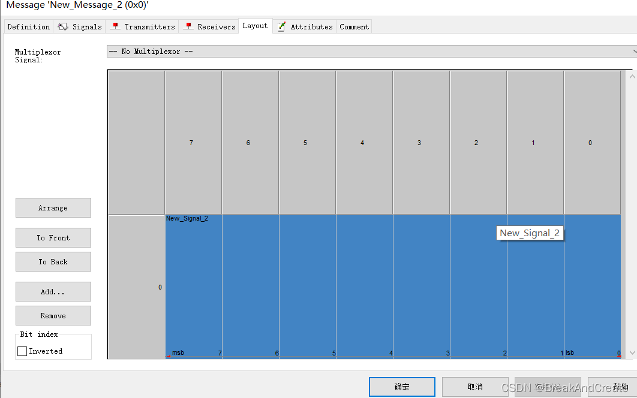Click the Attributes tab pencil icon
637x398 pixels.
click(281, 27)
